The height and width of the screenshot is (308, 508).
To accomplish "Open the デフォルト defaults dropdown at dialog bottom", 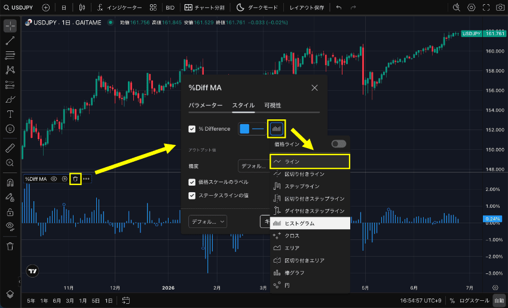I will pos(207,221).
